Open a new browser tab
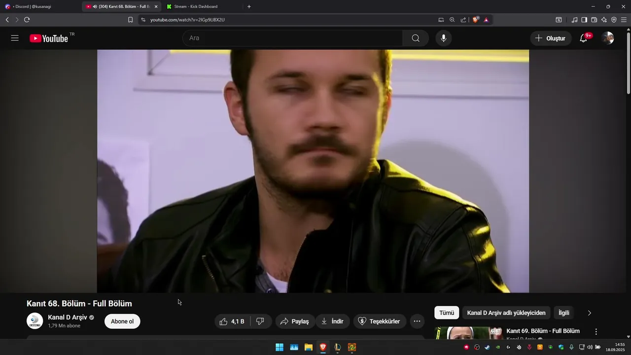 click(249, 6)
